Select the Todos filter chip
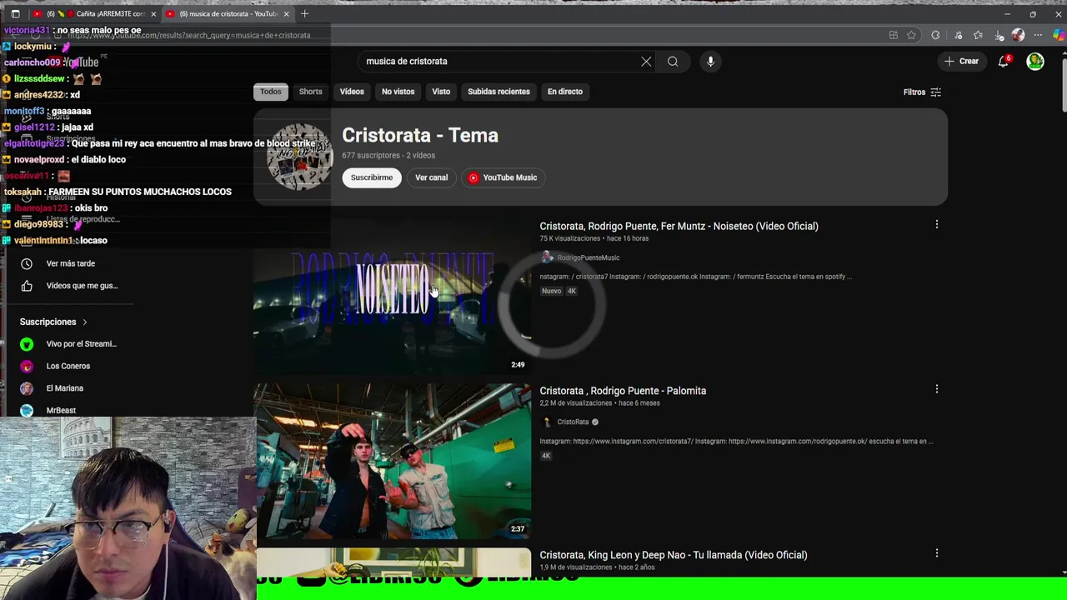The image size is (1067, 600). click(271, 92)
